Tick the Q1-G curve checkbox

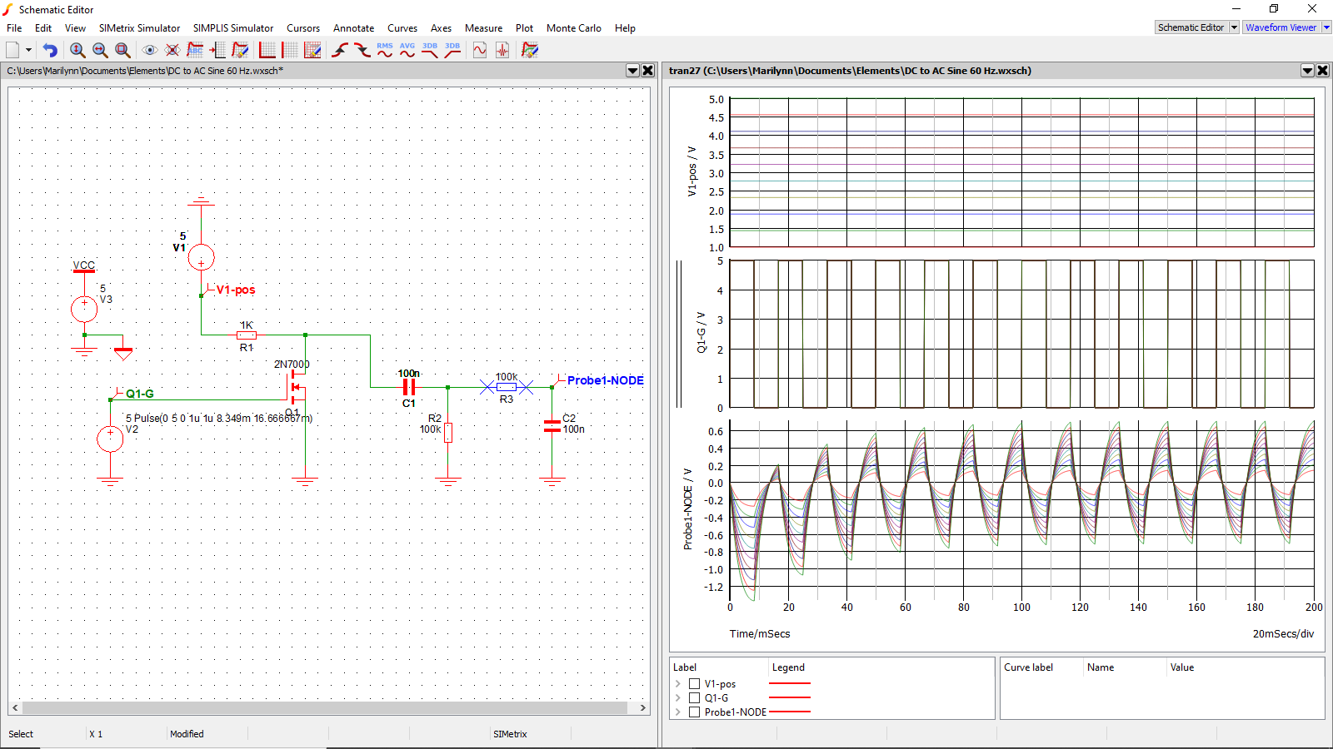tap(694, 698)
